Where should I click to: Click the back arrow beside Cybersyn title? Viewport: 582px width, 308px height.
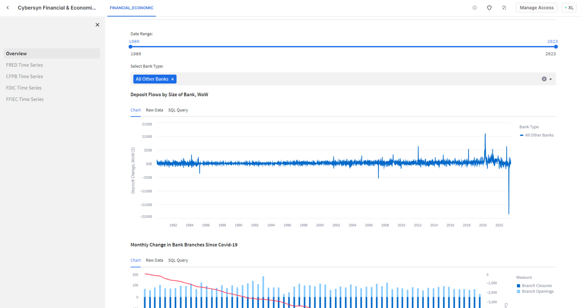8,8
